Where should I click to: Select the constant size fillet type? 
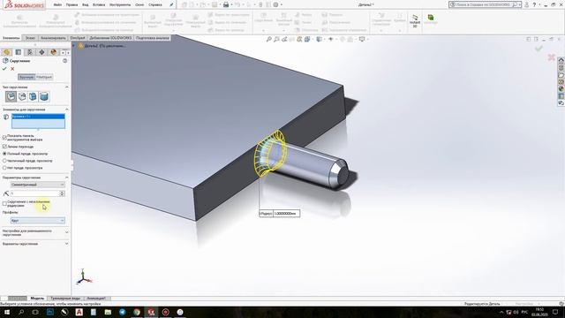[x=11, y=96]
